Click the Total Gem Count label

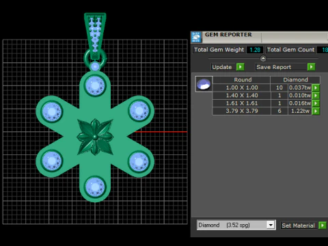click(290, 50)
